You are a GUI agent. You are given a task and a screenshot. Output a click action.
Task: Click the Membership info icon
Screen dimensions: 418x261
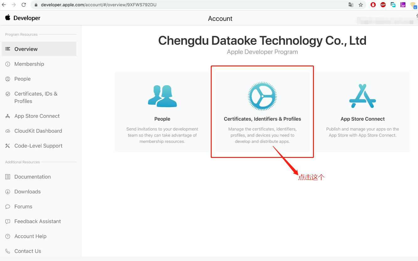click(8, 64)
